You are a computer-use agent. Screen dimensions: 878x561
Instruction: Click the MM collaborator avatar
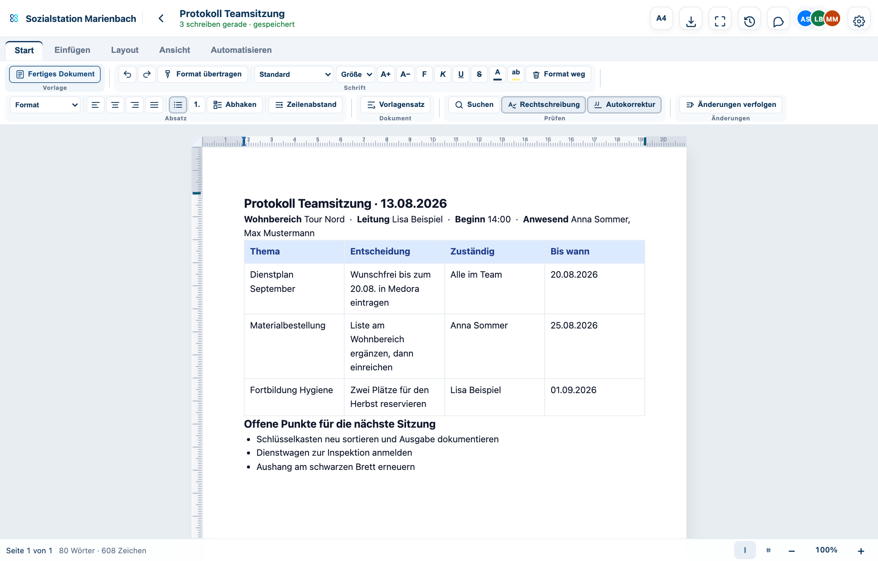(x=832, y=19)
